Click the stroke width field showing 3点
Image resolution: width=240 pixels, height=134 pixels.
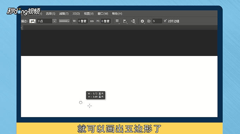[44, 21]
